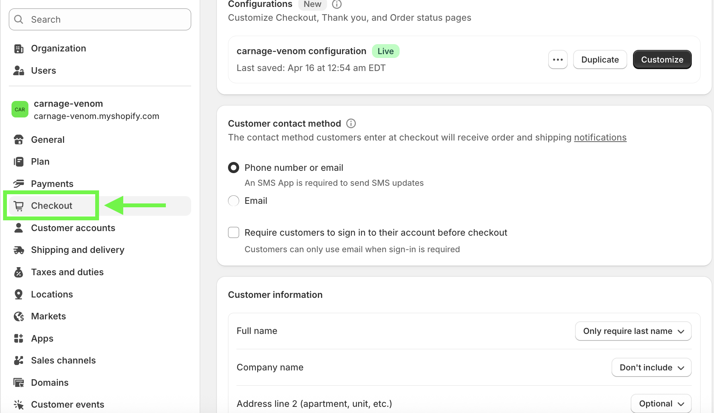Go to Customer accounts settings
714x413 pixels.
pos(73,228)
